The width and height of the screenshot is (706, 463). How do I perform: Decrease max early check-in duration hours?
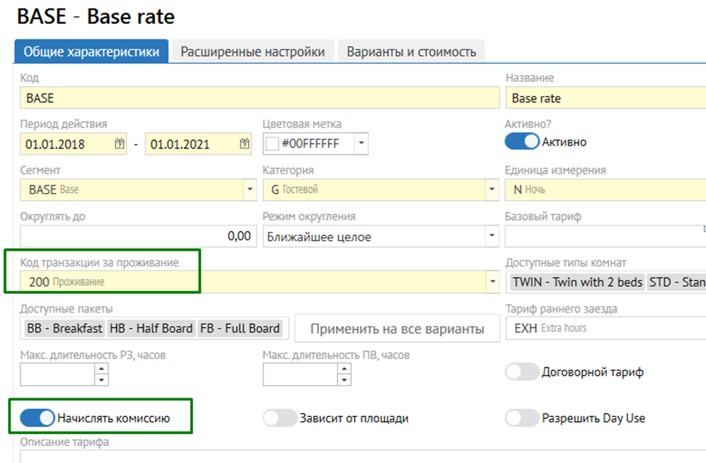click(x=102, y=380)
